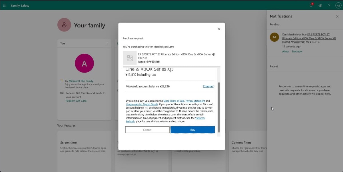Screen dimensions: 343x172
Task: Click the ¥12,510 including tax text
Action: tap(141, 75)
